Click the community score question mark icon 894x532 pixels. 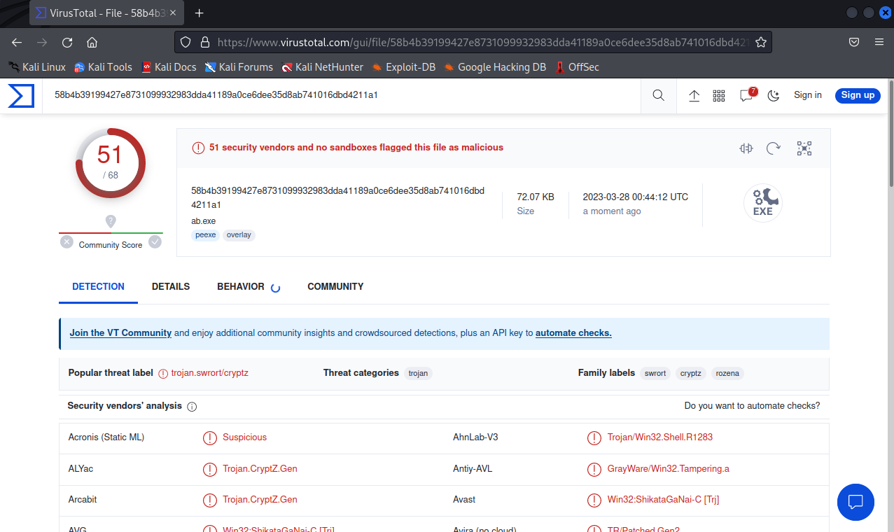tap(111, 221)
